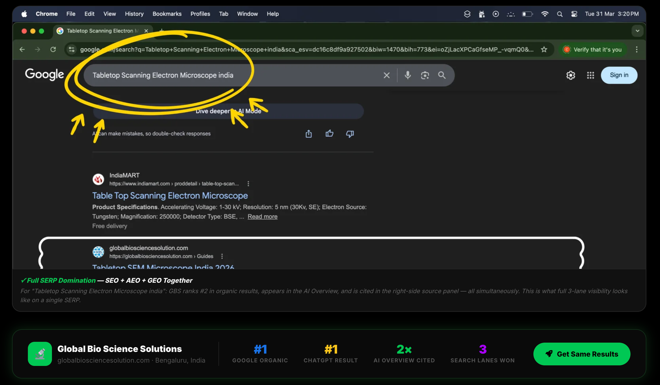Clear the search query with X icon
The height and width of the screenshot is (385, 660).
[x=387, y=75]
